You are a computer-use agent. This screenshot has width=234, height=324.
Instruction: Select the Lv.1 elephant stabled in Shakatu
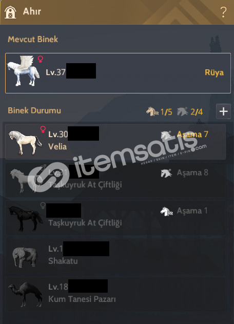[115, 256]
